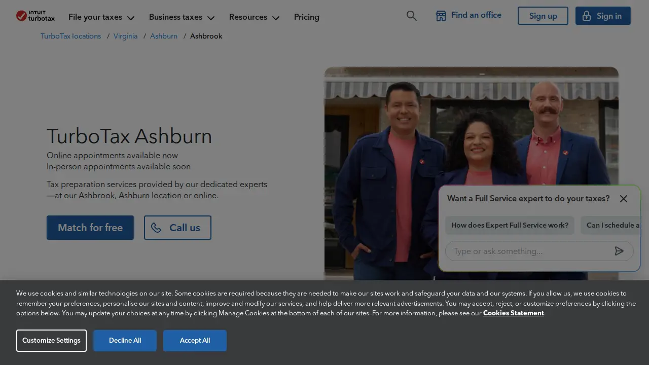Image resolution: width=649 pixels, height=365 pixels.
Task: Expand the Business taxes chevron
Action: point(211,18)
